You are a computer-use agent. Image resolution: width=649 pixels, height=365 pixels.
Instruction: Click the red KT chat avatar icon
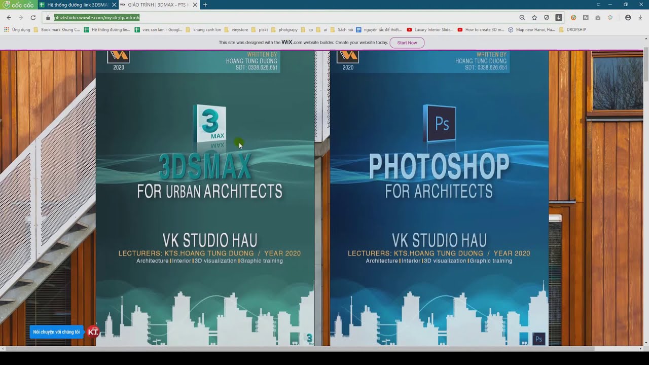(93, 332)
